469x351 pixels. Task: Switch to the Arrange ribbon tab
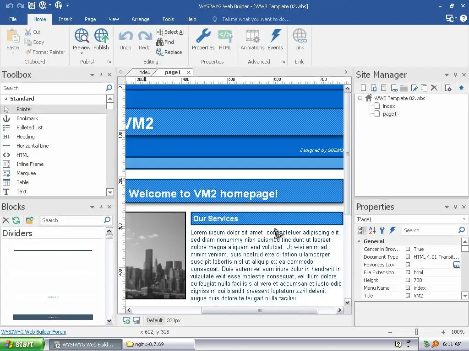click(140, 19)
